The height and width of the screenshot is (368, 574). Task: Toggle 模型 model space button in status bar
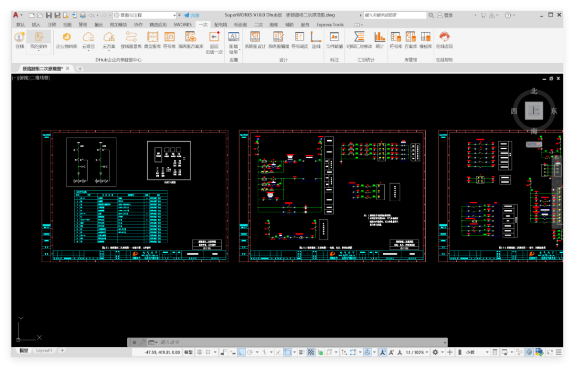click(x=188, y=352)
